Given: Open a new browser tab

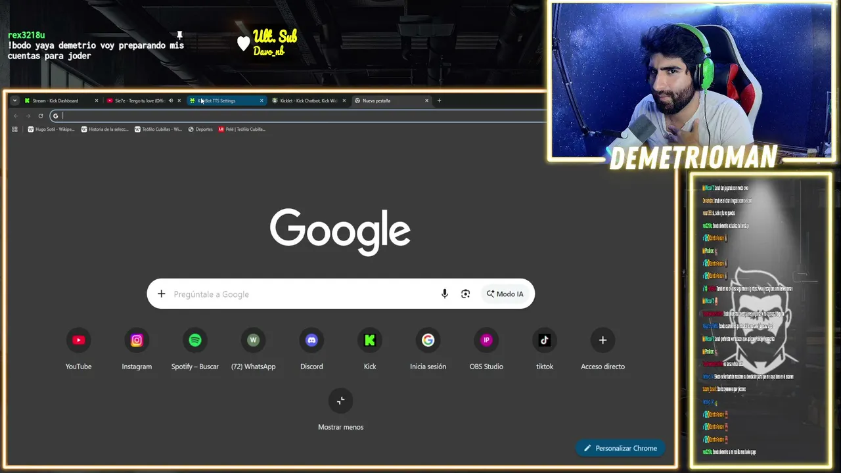Looking at the screenshot, I should [439, 101].
